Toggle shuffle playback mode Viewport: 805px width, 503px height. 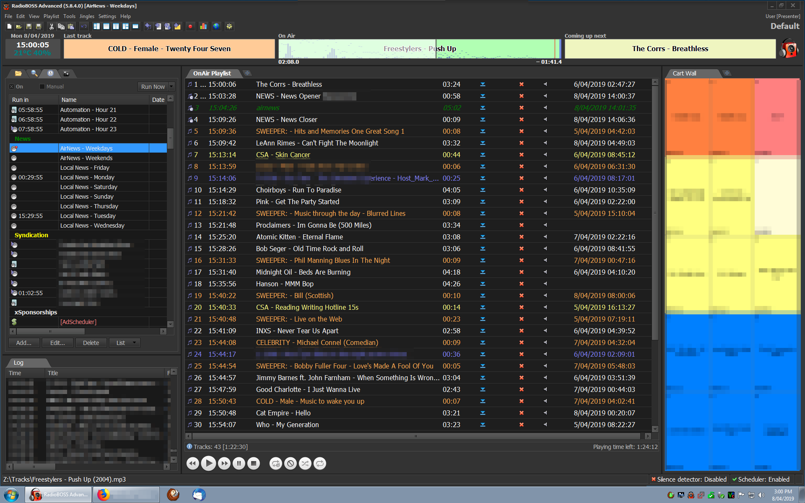305,464
